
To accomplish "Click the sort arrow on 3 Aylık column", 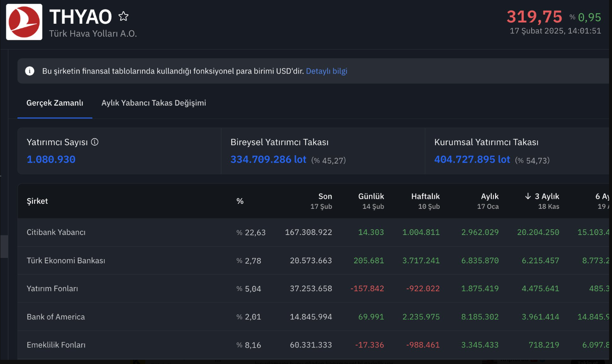I will coord(528,196).
